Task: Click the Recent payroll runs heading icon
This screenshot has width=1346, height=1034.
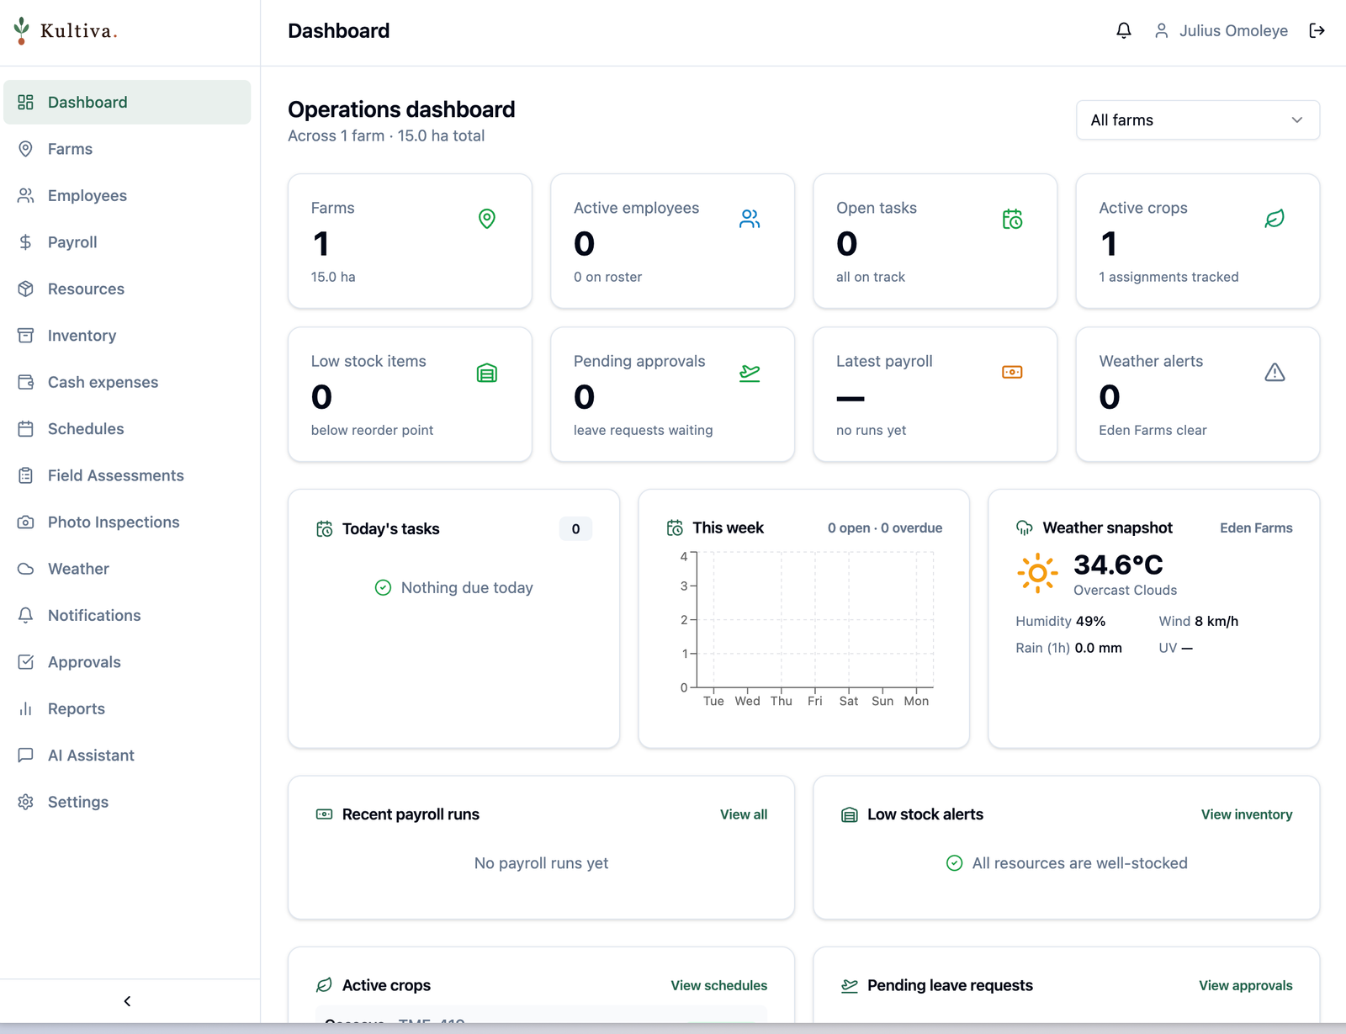Action: pyautogui.click(x=324, y=814)
